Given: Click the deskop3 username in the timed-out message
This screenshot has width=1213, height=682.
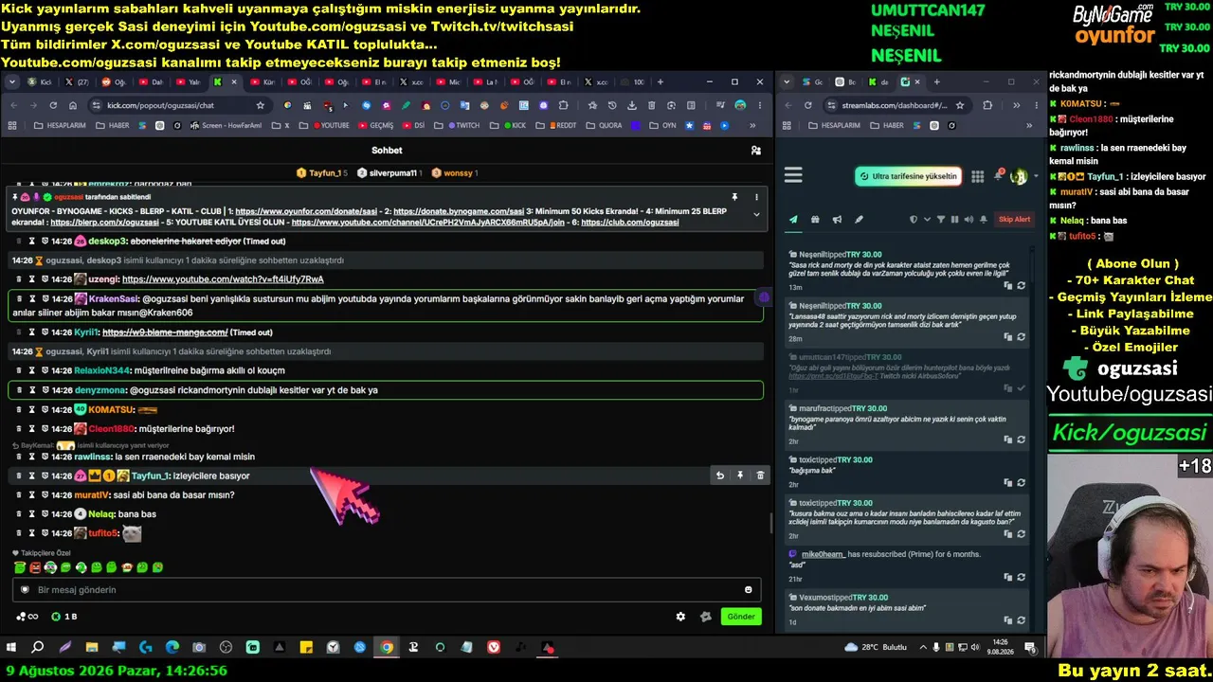Looking at the screenshot, I should pos(104,242).
